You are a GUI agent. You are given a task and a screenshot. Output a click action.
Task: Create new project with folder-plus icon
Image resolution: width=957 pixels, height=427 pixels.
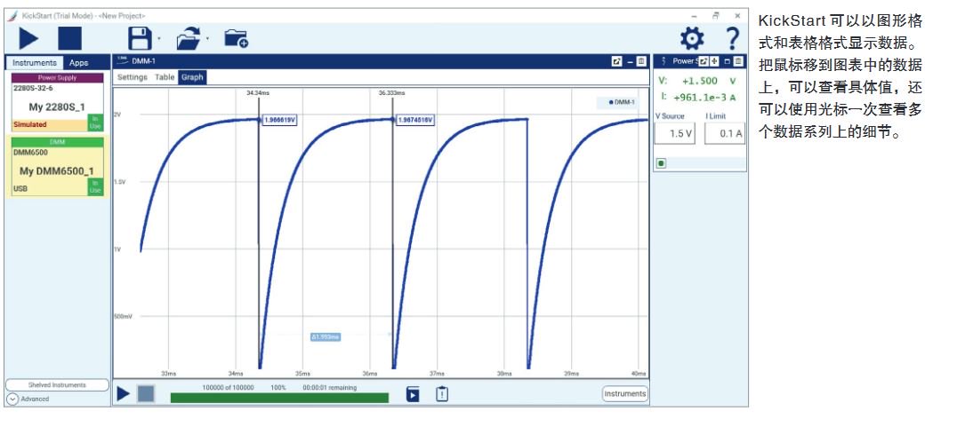tap(234, 37)
